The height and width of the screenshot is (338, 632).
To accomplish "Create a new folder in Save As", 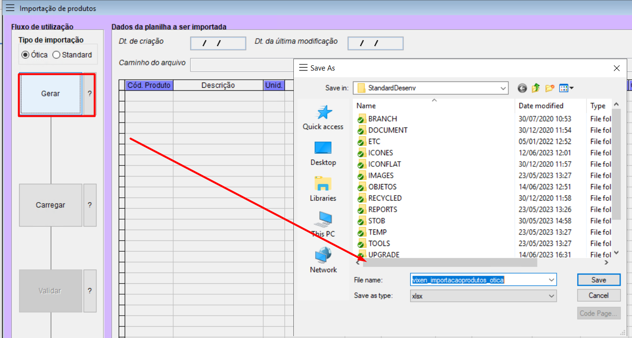I will [549, 88].
